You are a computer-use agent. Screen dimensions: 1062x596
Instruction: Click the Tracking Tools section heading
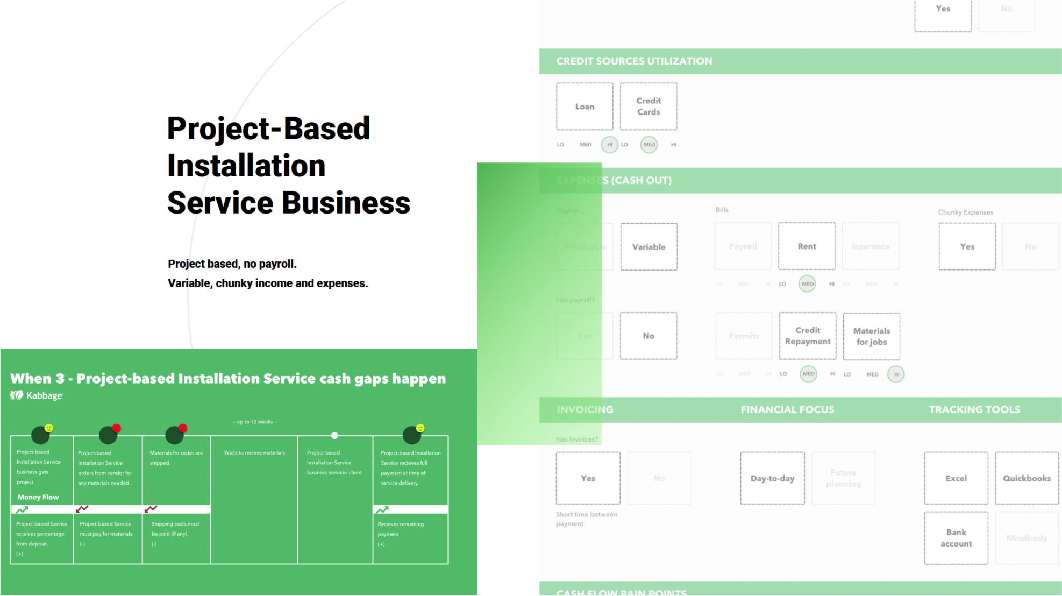974,410
